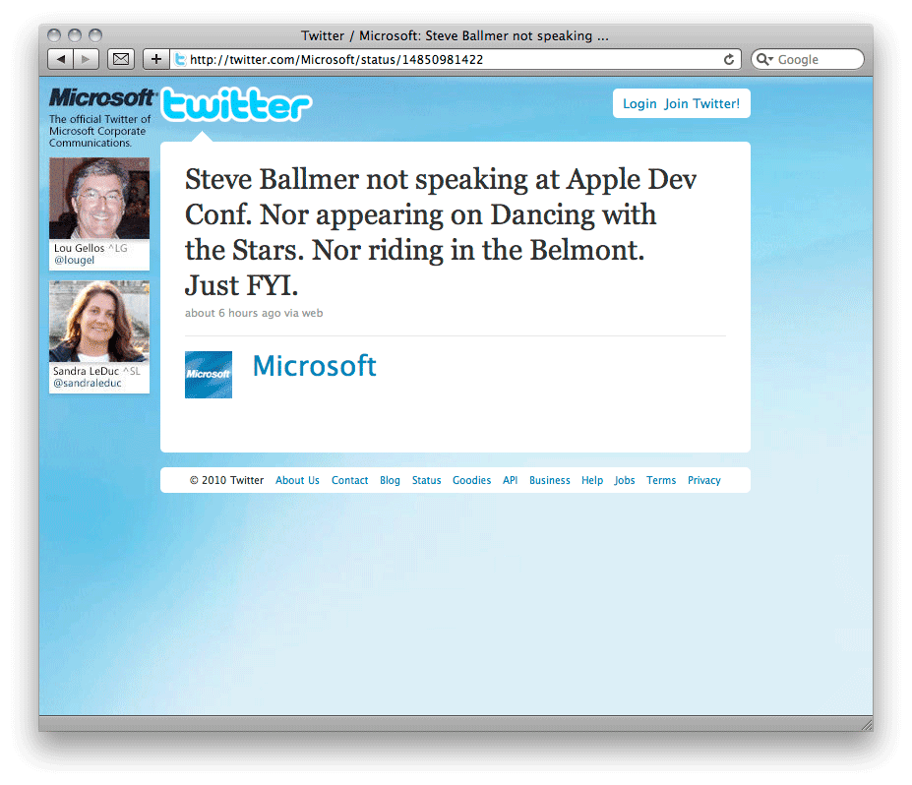Open the Login link
Viewport: 912px width, 785px height.
pos(639,103)
